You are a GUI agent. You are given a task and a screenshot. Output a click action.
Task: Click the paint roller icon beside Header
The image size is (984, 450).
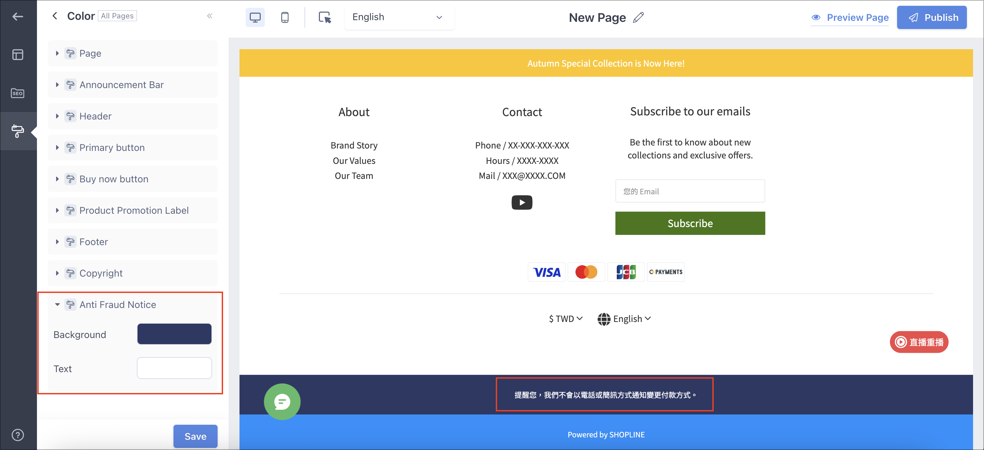(70, 116)
